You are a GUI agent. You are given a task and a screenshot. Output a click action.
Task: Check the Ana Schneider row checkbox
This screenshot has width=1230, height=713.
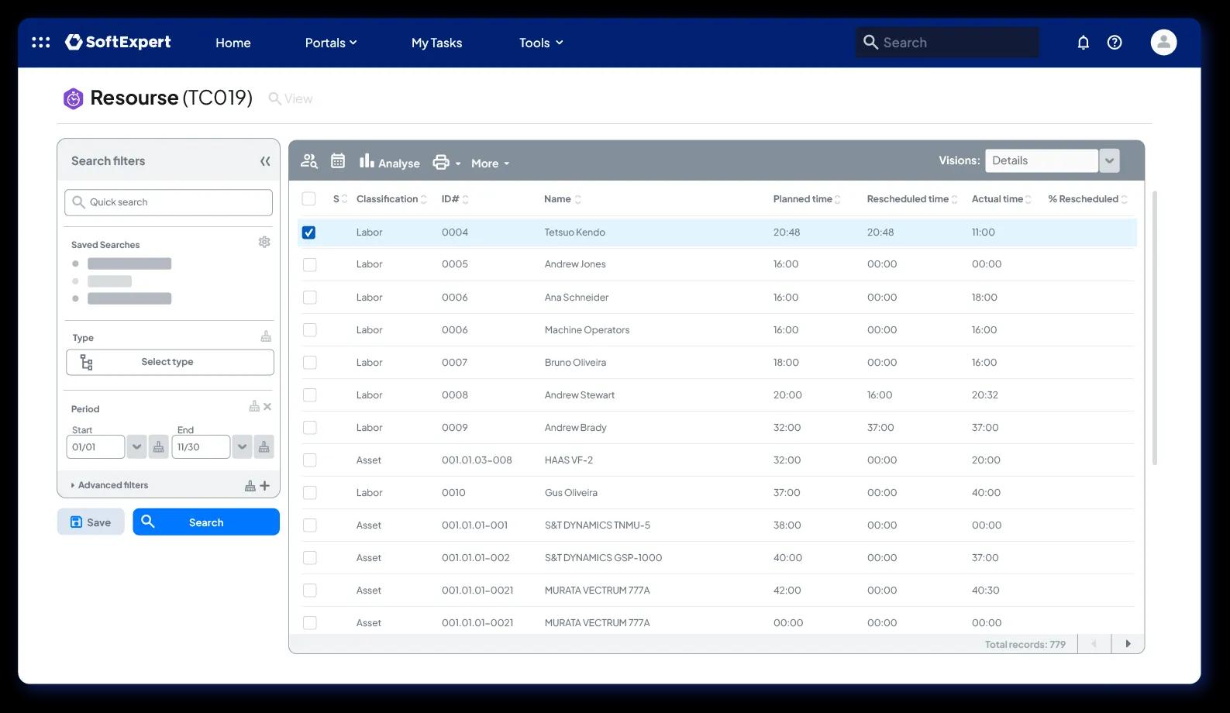(x=309, y=298)
